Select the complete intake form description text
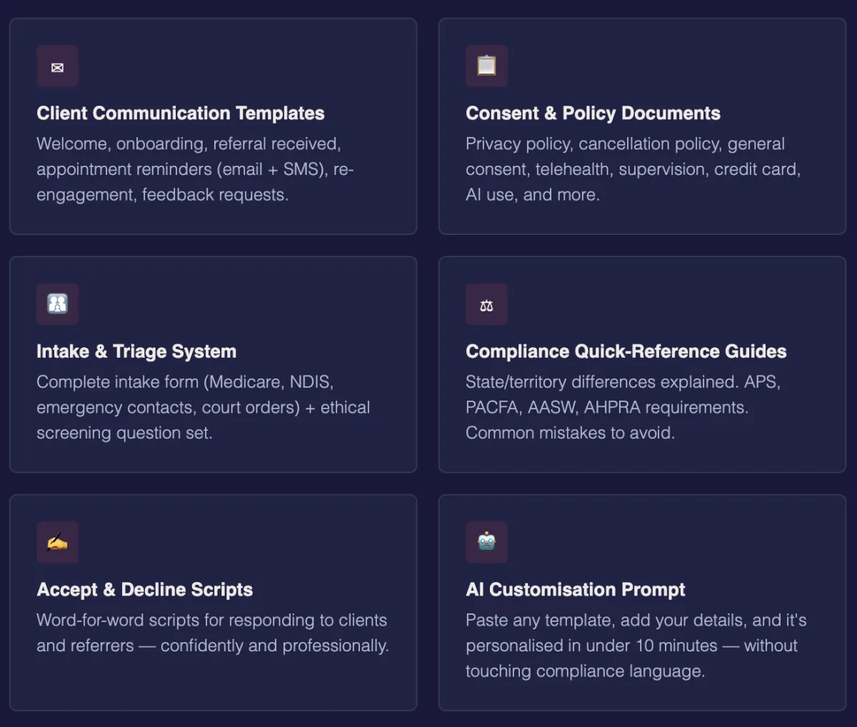Screen dimensions: 857x727 coord(204,407)
